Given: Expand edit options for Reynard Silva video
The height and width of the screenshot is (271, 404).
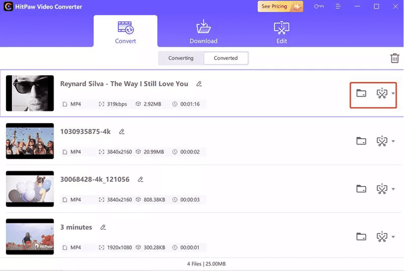Looking at the screenshot, I should tap(393, 93).
